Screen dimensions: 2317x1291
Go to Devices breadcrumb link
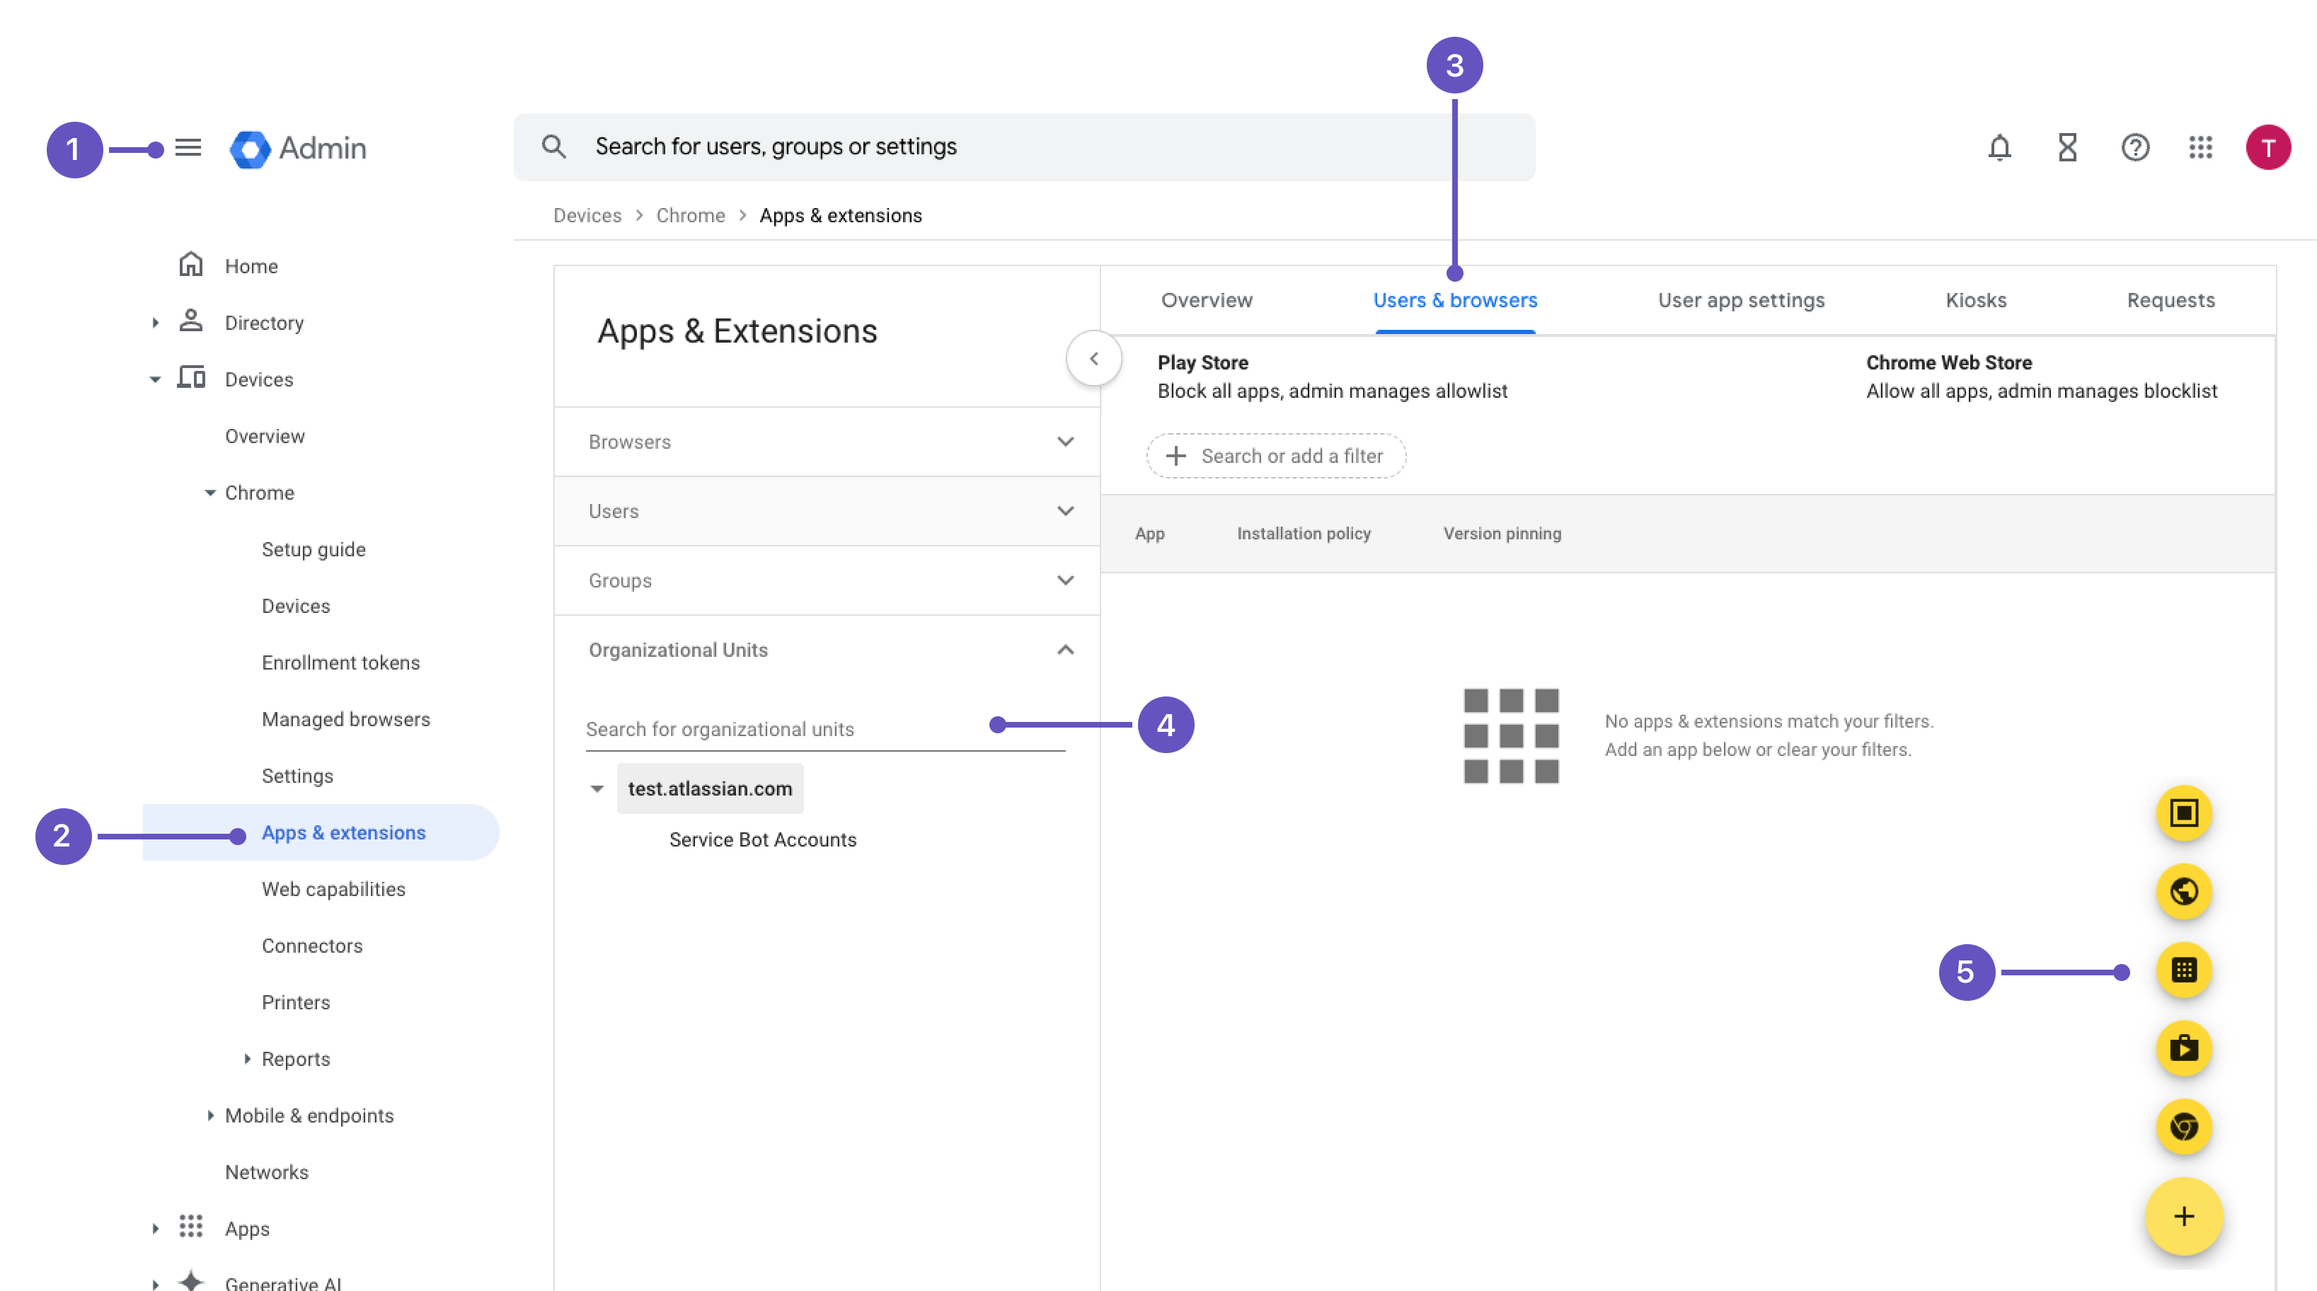[x=587, y=215]
